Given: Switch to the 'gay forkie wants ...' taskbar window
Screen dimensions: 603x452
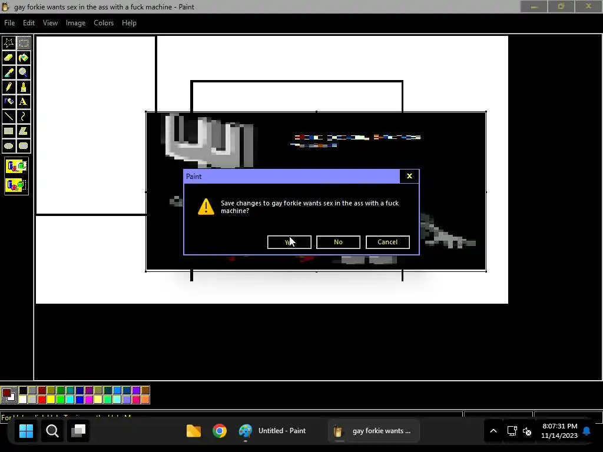Looking at the screenshot, I should 373,431.
